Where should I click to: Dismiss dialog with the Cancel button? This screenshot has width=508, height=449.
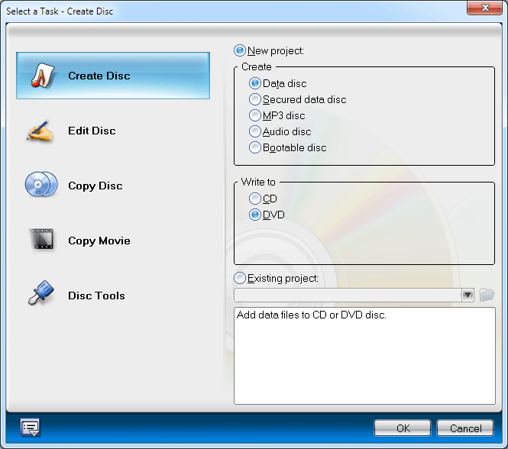[x=465, y=428]
